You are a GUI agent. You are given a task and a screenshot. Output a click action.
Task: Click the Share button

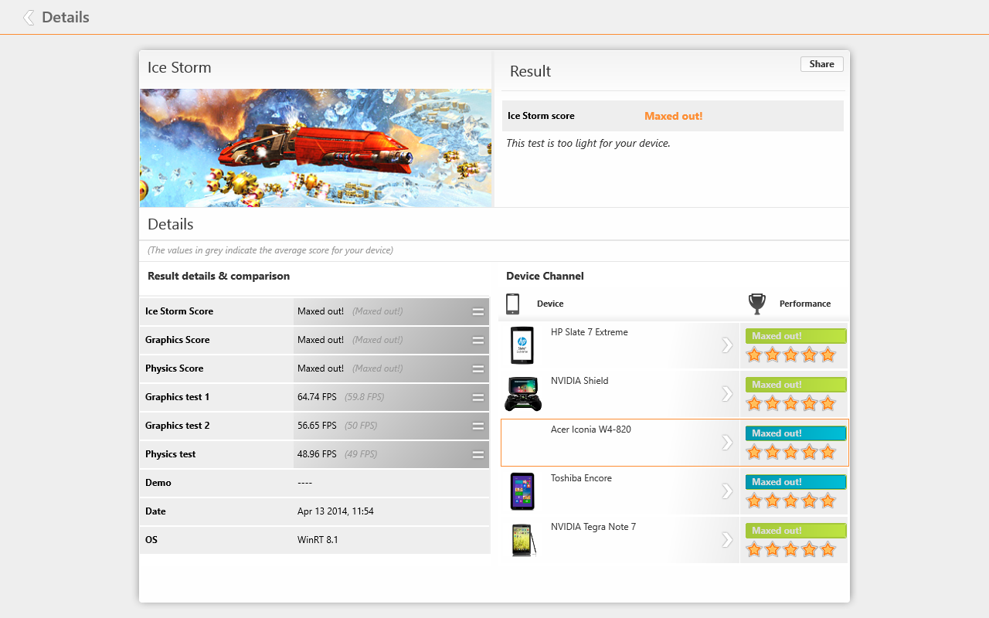[x=821, y=64]
